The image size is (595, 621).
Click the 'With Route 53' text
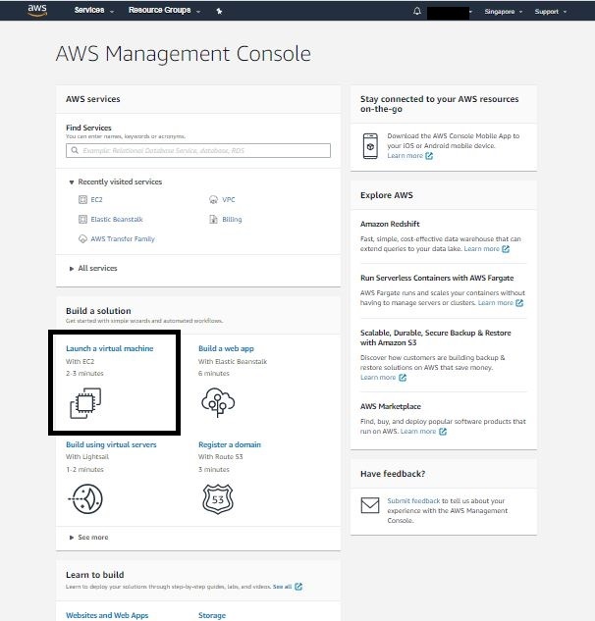point(220,456)
